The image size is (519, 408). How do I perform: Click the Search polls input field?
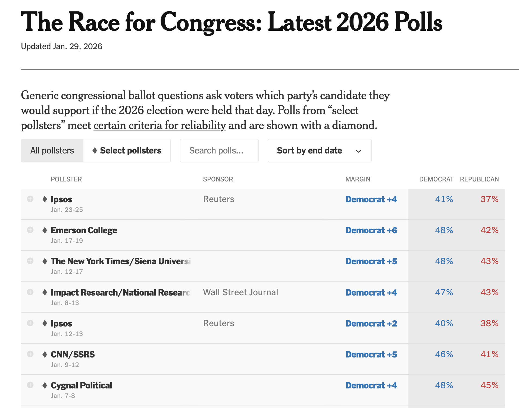(219, 150)
